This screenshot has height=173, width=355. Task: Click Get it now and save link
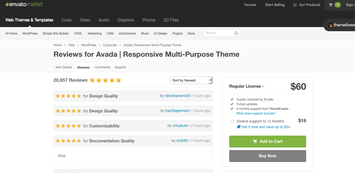266,127
